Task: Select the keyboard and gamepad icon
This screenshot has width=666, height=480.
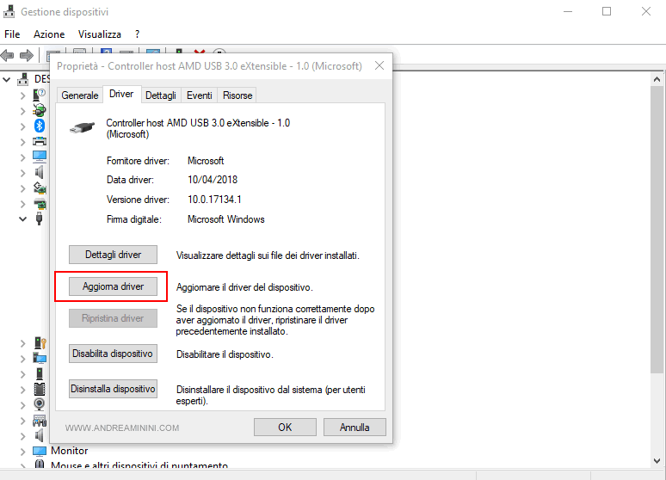Action: tap(40, 421)
